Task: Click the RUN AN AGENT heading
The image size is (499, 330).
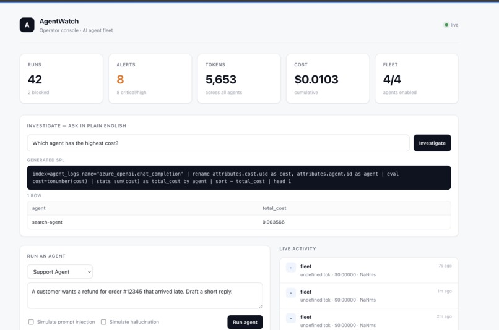Action: coord(46,256)
